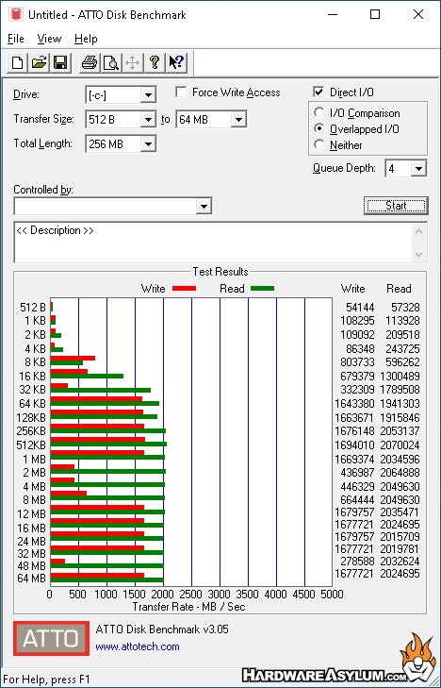This screenshot has width=441, height=688.
Task: Save results with the floppy disk icon
Action: 60,62
